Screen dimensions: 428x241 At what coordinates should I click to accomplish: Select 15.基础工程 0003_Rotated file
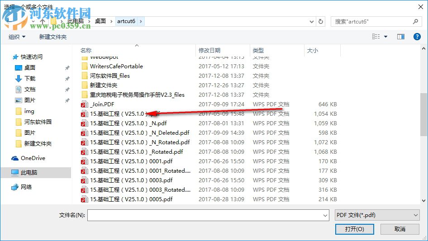tap(140, 190)
